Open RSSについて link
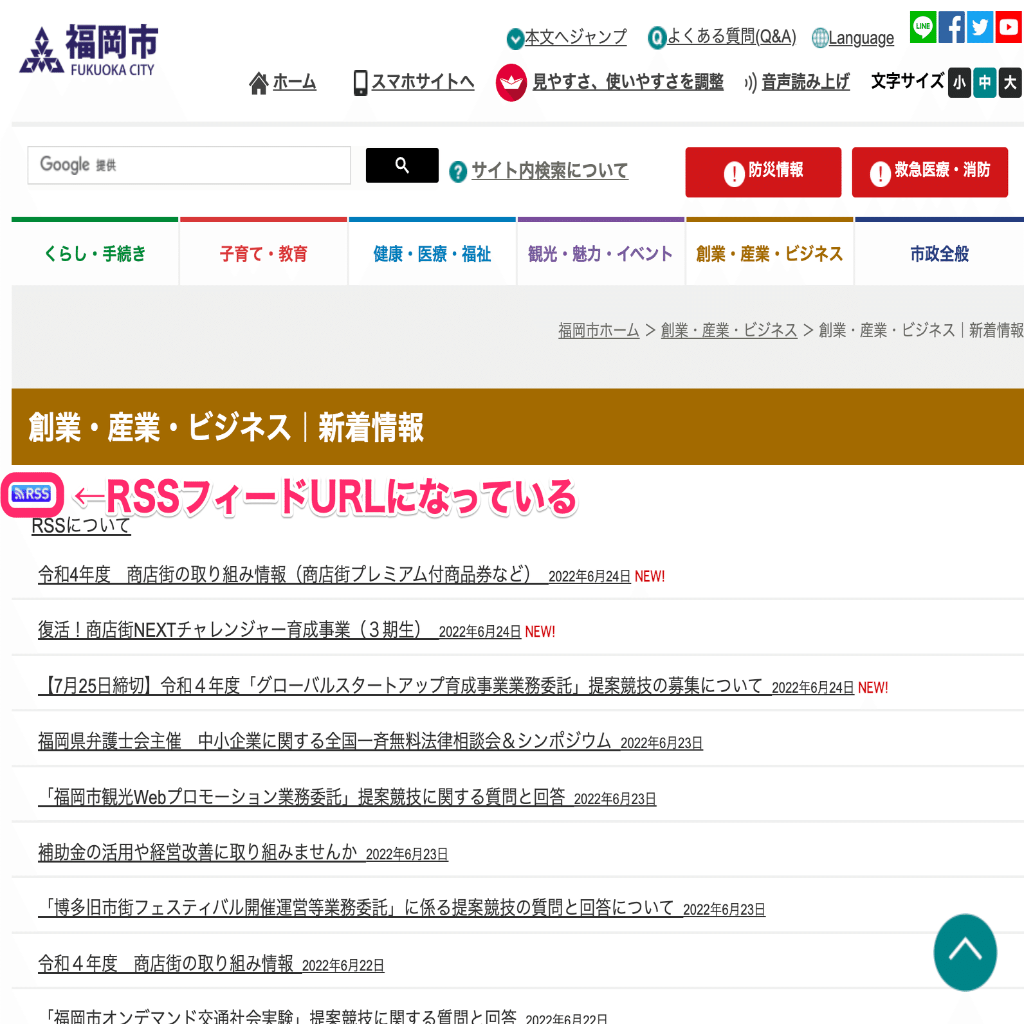This screenshot has width=1024, height=1024. point(81,526)
